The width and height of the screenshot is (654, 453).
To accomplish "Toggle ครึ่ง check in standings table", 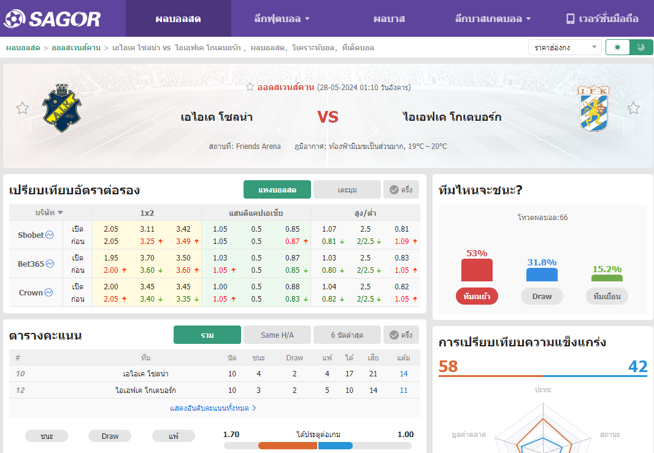I will pyautogui.click(x=401, y=335).
